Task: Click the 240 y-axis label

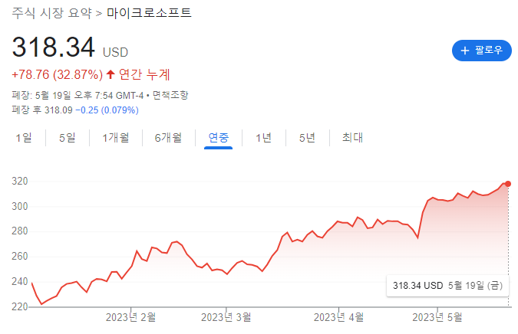Action: 20,282
